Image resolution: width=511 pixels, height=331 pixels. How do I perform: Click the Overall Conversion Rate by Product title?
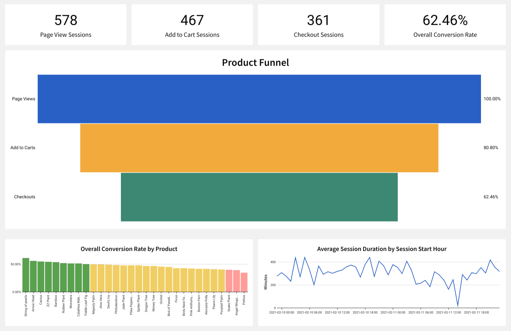(x=129, y=249)
